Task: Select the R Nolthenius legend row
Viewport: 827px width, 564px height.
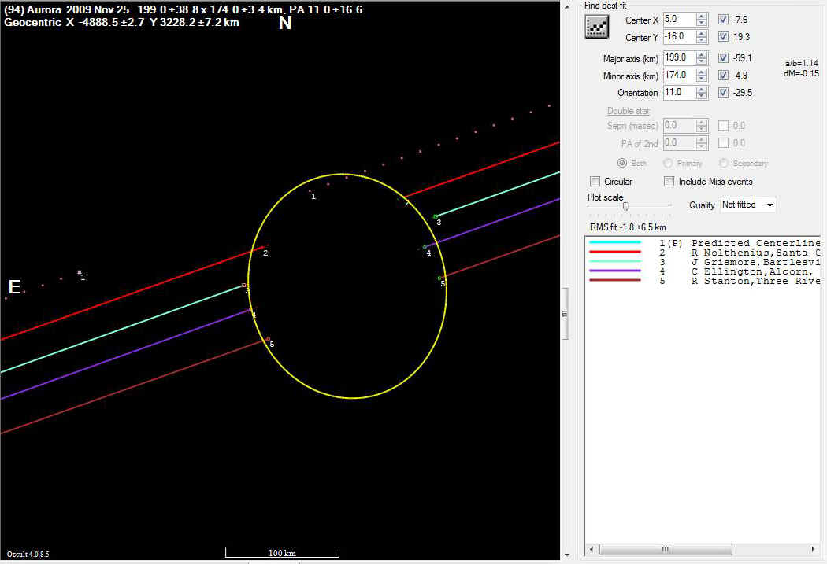Action: [703, 253]
